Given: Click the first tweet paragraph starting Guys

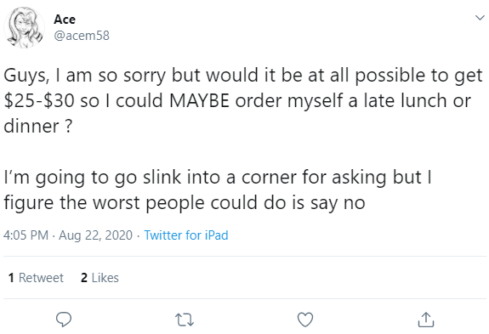Looking at the screenshot, I should click(243, 100).
